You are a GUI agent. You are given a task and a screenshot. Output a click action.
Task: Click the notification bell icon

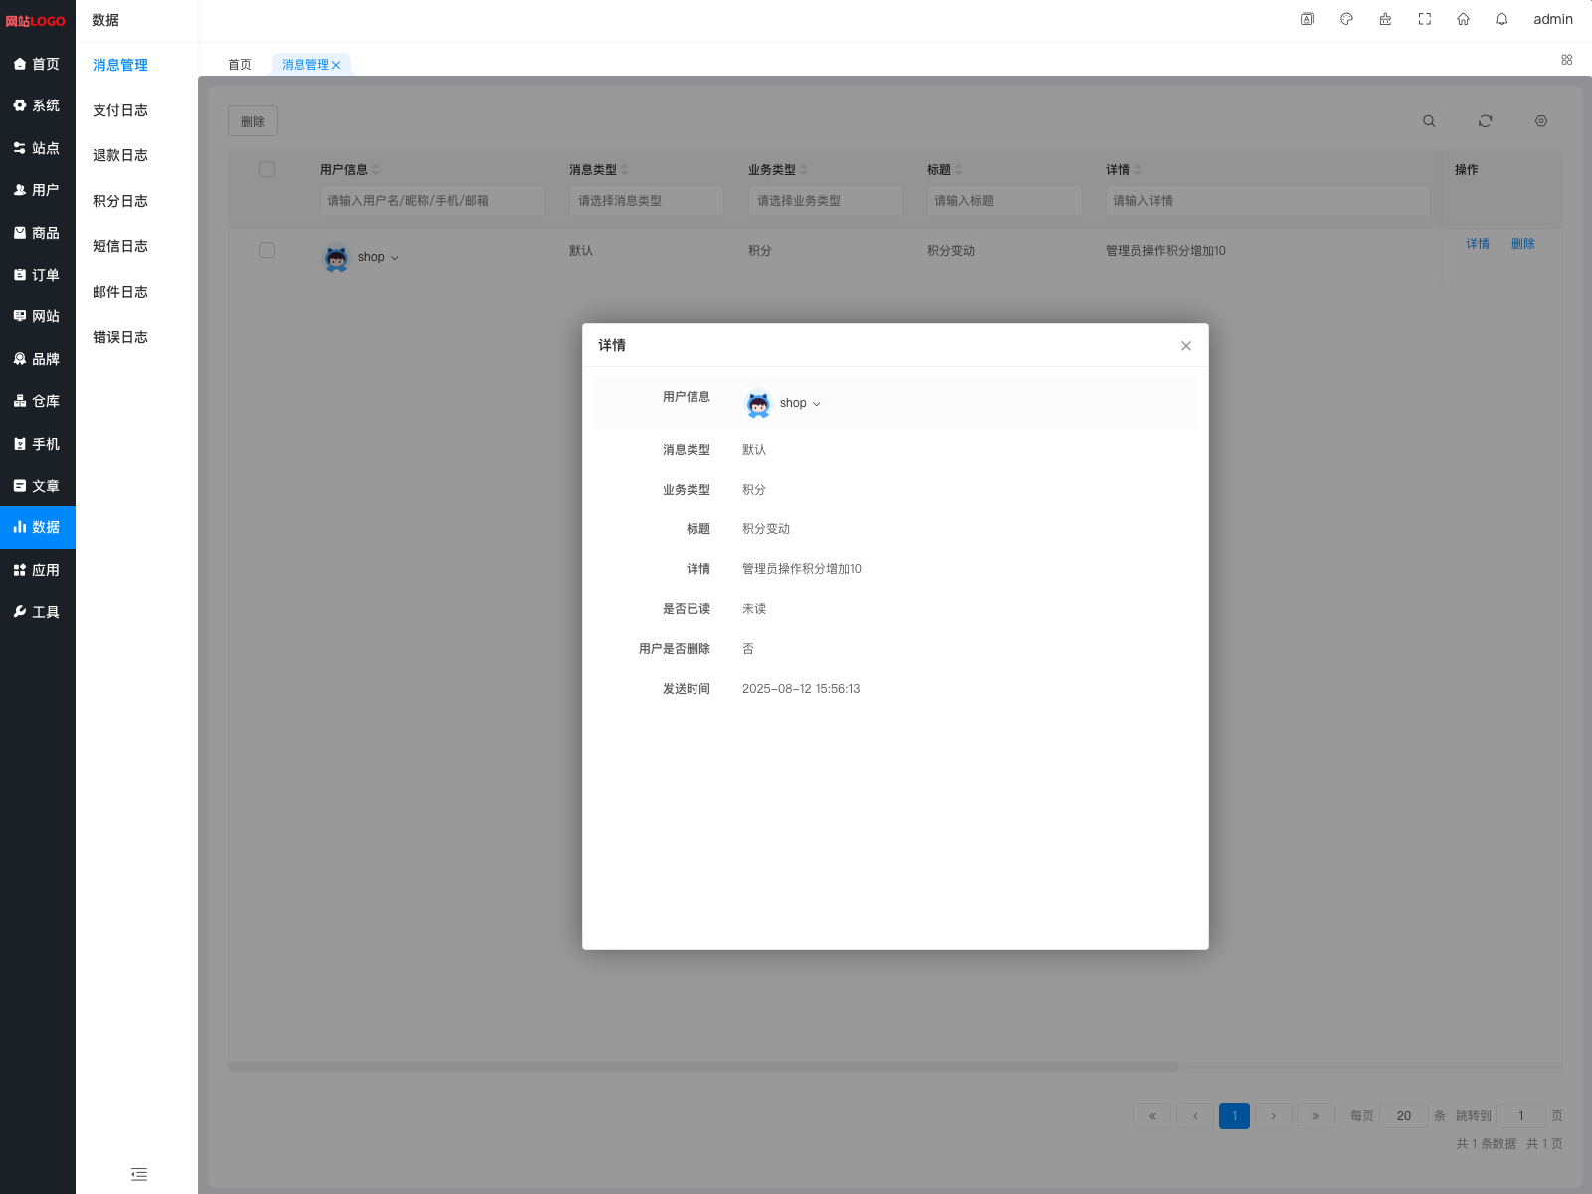pyautogui.click(x=1501, y=19)
